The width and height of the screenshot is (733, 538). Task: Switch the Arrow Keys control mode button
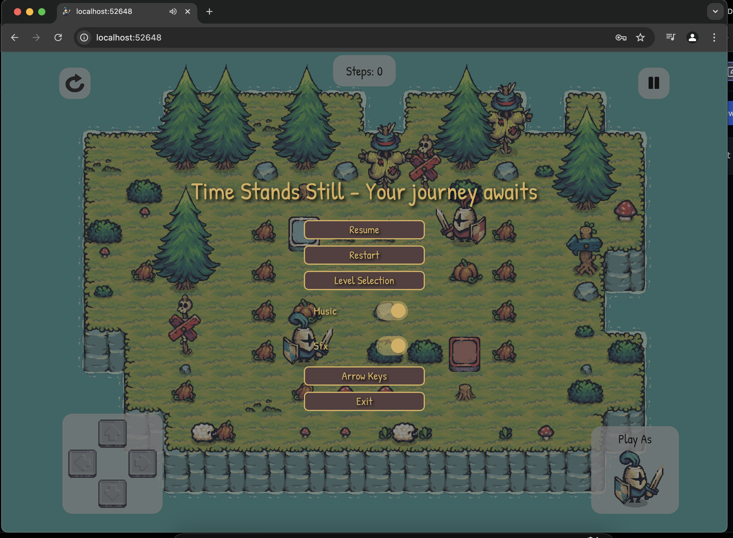364,376
